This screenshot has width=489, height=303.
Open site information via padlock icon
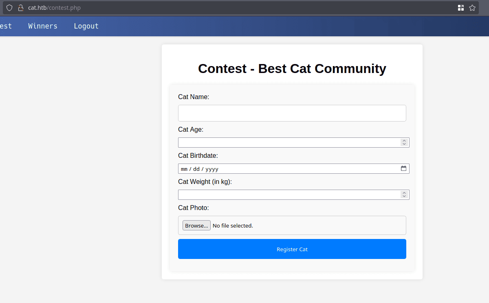[21, 8]
